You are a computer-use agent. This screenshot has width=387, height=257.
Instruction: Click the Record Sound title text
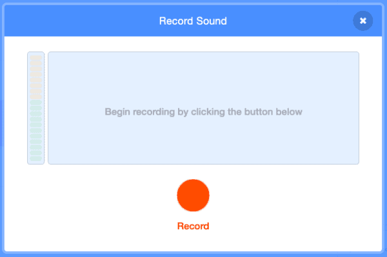(x=193, y=21)
